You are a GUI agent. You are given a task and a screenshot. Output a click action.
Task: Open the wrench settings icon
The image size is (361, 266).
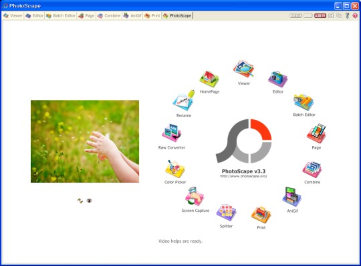[348, 15]
